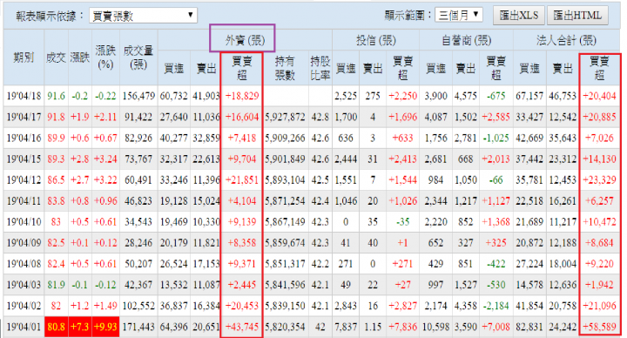Click the green -35 investment trust cell
The image size is (627, 338).
click(402, 221)
